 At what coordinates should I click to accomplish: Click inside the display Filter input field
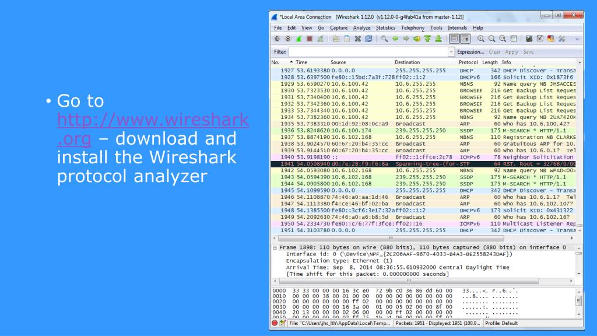[x=368, y=52]
